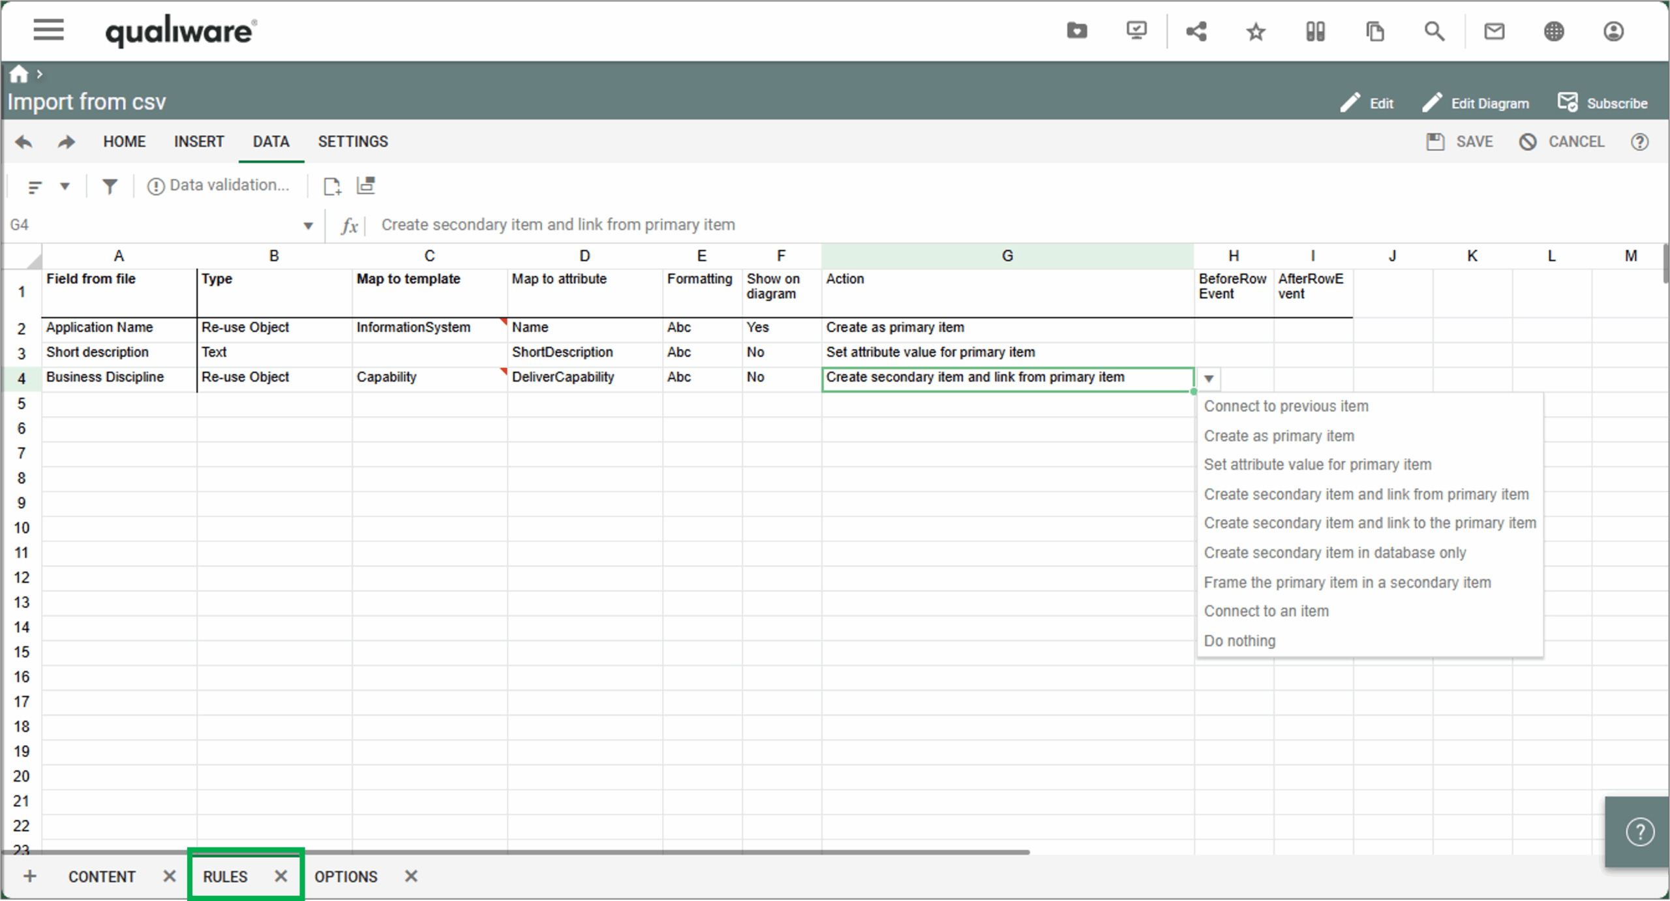The width and height of the screenshot is (1670, 901).
Task: Open the presentation monitor icon
Action: tap(1136, 31)
